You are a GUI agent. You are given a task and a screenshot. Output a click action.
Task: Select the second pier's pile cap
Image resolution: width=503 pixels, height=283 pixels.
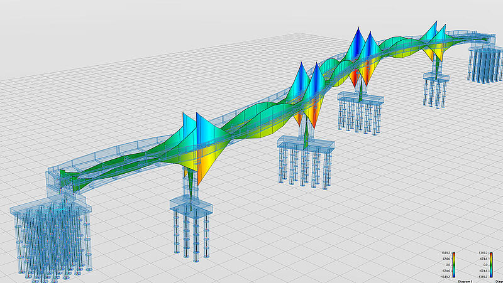tap(306, 143)
